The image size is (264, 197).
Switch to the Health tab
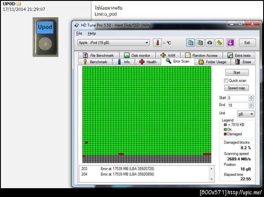[x=148, y=62]
